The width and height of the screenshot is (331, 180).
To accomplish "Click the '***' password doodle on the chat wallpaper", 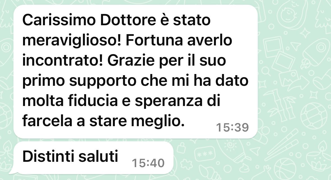I will pos(205,154).
